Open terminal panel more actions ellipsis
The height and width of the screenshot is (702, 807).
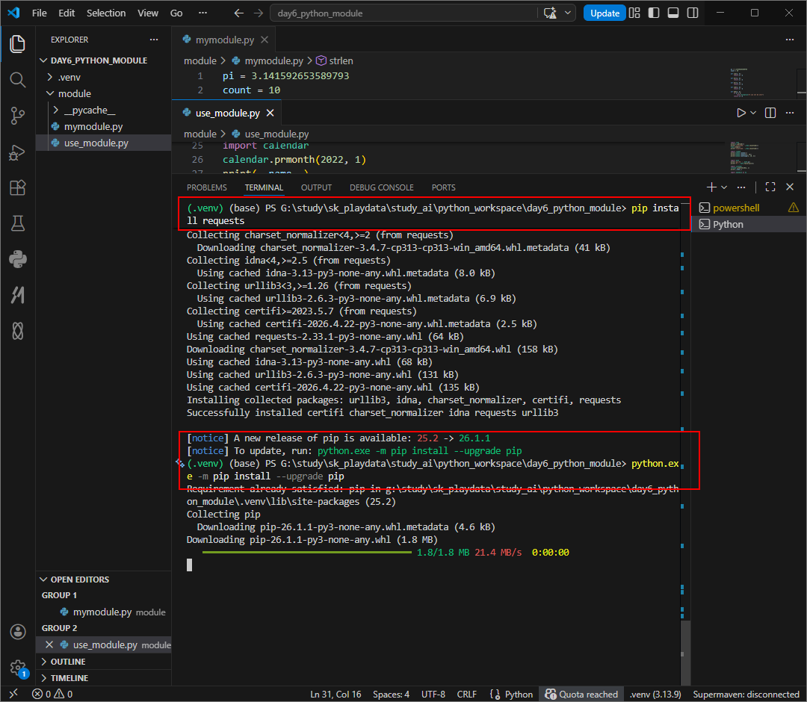point(741,187)
